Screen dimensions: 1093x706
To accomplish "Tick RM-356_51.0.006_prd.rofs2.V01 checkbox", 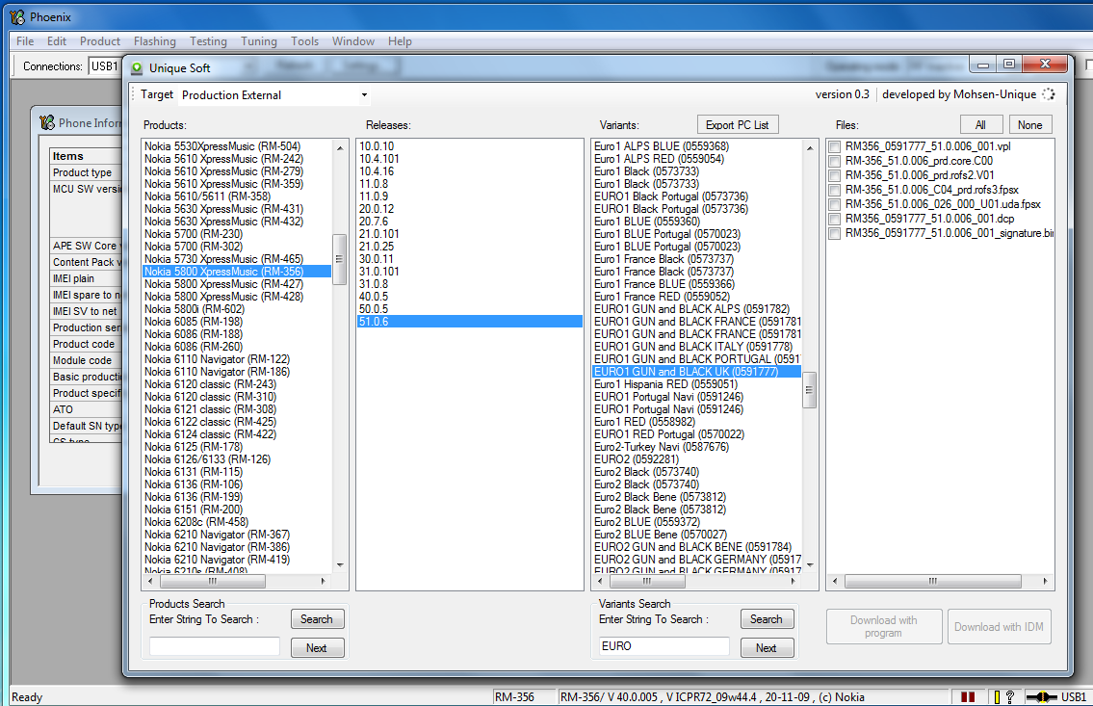I will coord(834,175).
